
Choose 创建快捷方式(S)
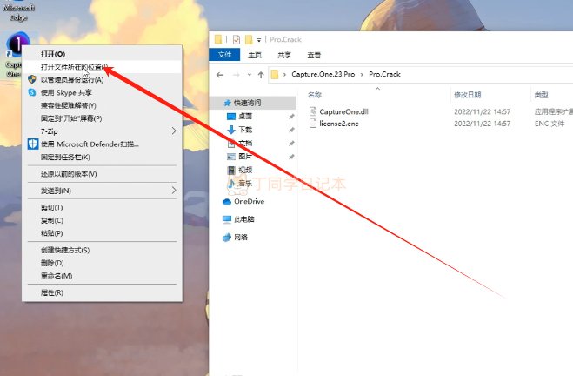pos(102,250)
